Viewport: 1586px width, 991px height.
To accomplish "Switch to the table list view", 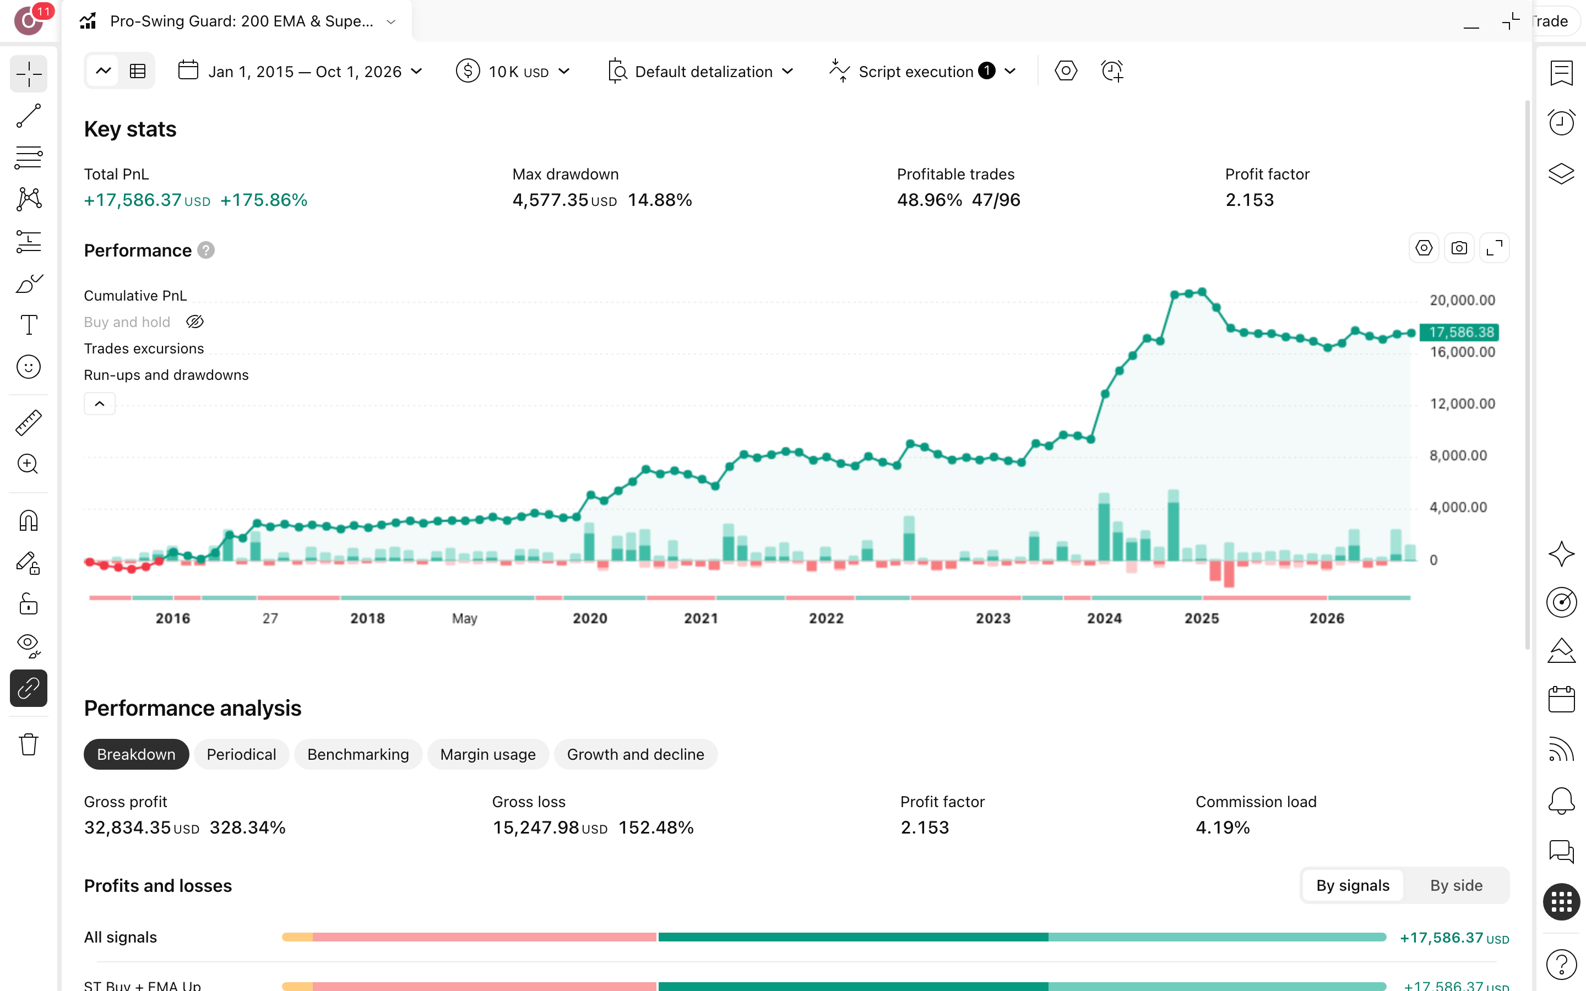I will click(x=138, y=71).
